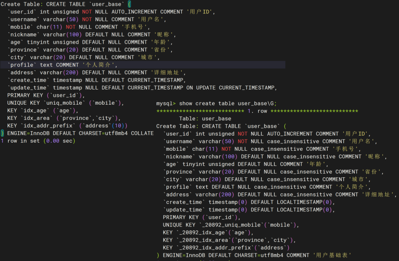Click the highlighted opening parenthesis after `user_base`

pyautogui.click(x=129, y=4)
